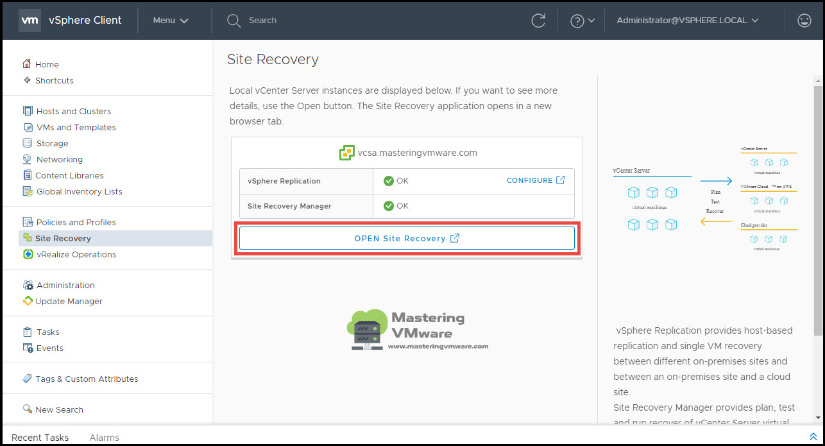Click the Policies and Profiles icon
825x446 pixels.
[x=28, y=222]
